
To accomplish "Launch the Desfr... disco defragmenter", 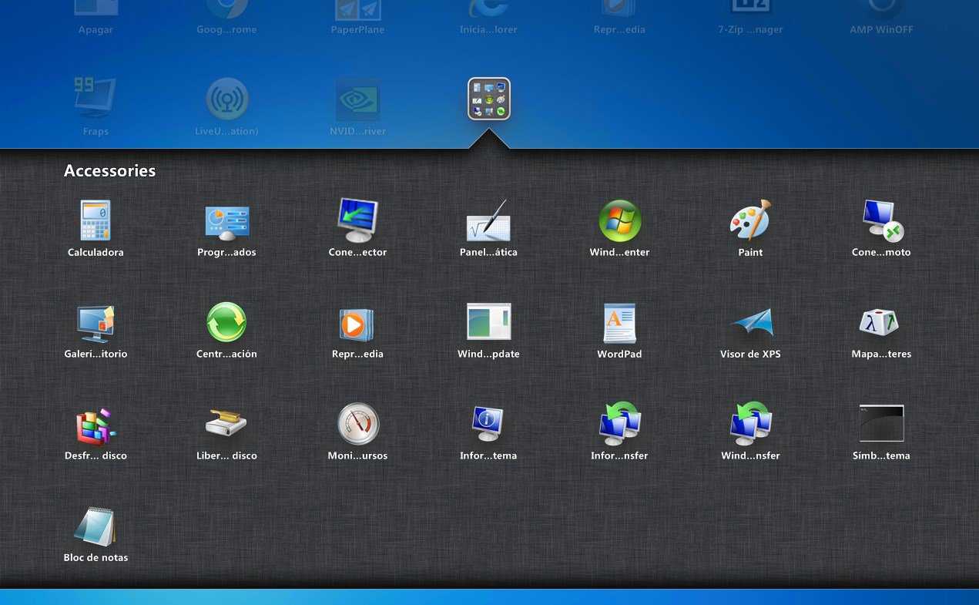I will click(96, 425).
